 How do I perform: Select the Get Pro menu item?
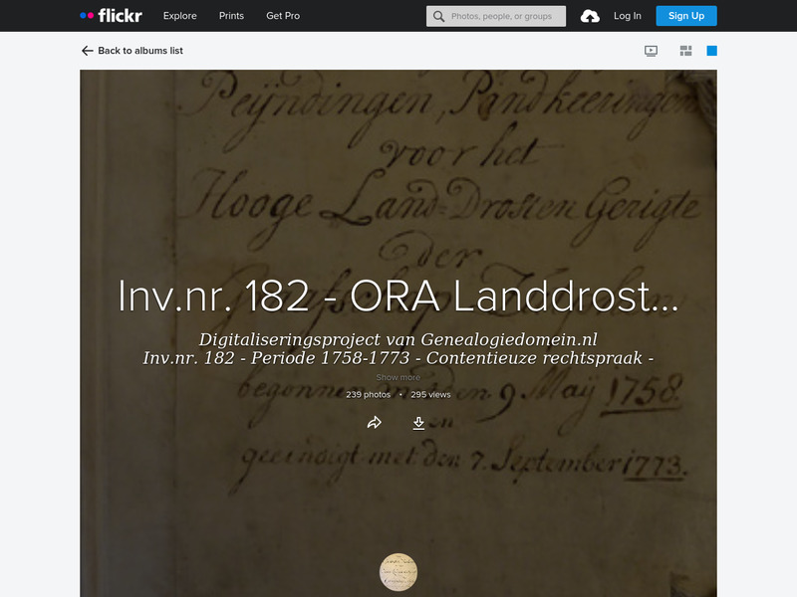pyautogui.click(x=282, y=15)
